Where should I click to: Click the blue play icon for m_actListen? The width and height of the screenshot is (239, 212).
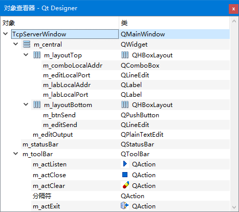point(125,164)
